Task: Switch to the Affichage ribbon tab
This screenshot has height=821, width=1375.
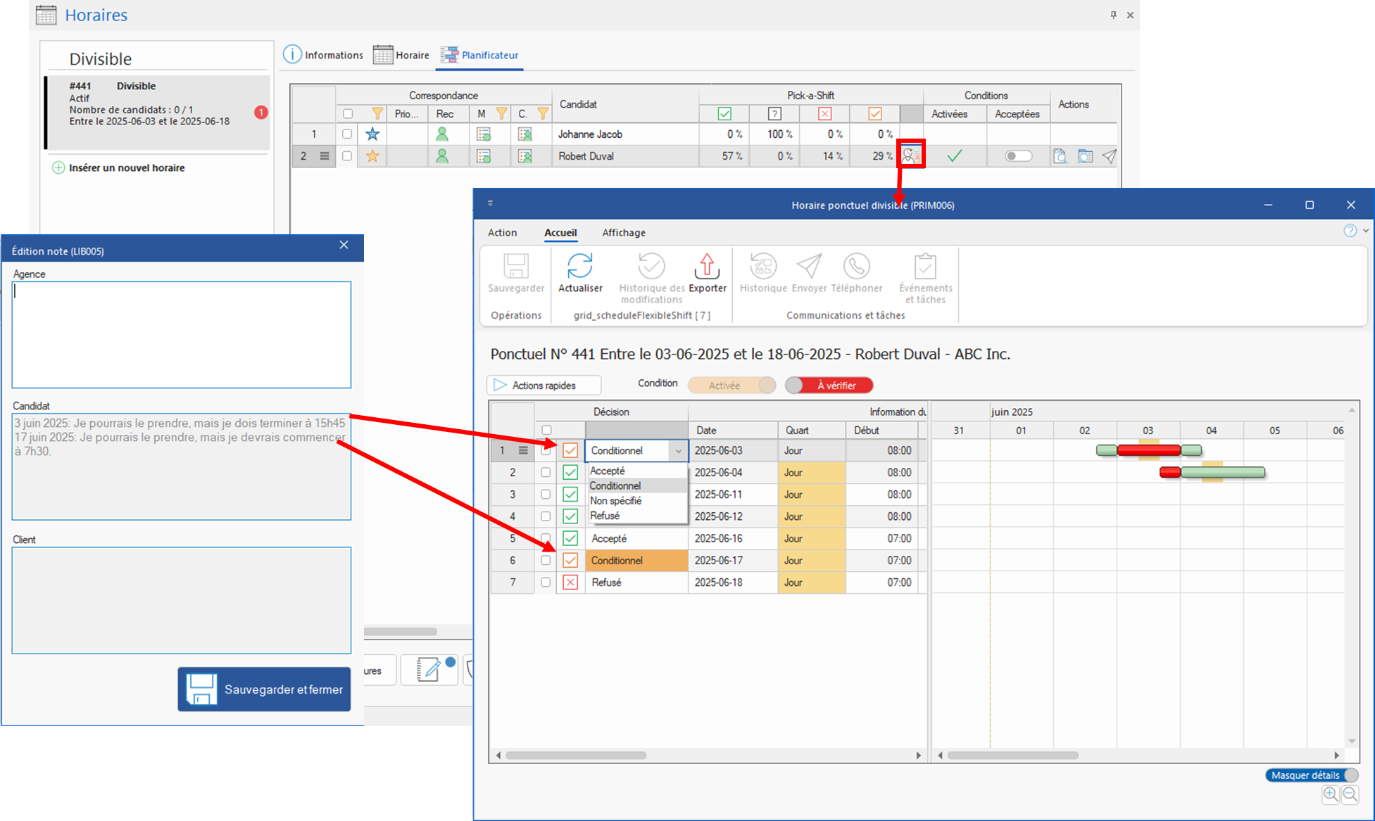Action: [x=623, y=233]
